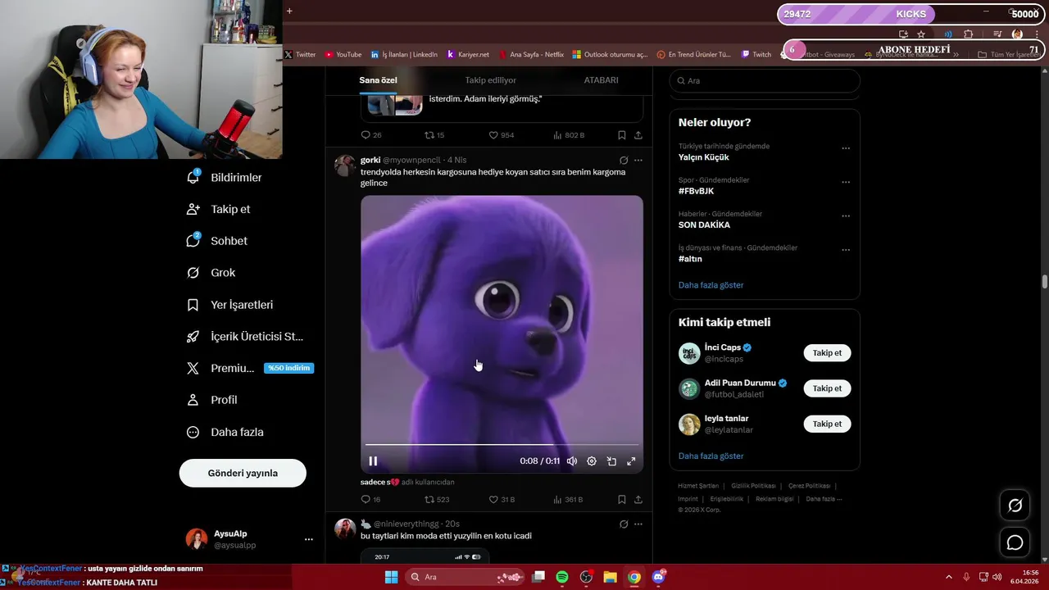
Task: Open options for #FBvBJK trend
Action: 846,182
